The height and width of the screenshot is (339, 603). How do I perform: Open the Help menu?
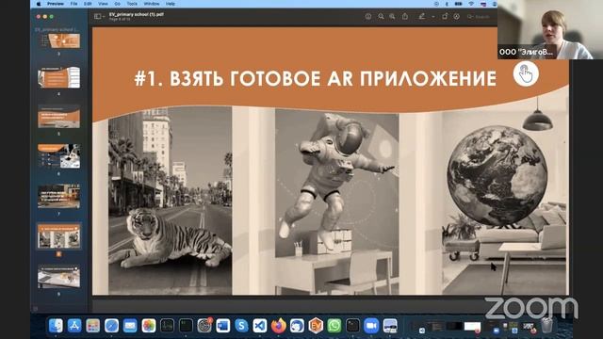pos(171,4)
